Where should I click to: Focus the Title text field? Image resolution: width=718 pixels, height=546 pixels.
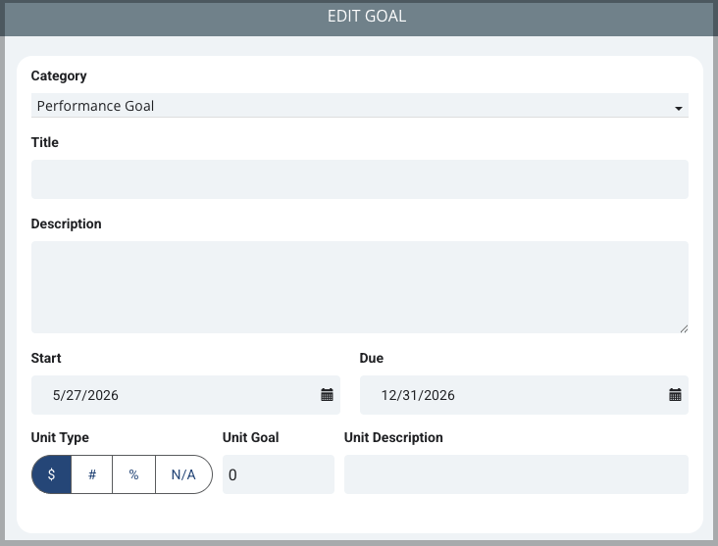359,179
